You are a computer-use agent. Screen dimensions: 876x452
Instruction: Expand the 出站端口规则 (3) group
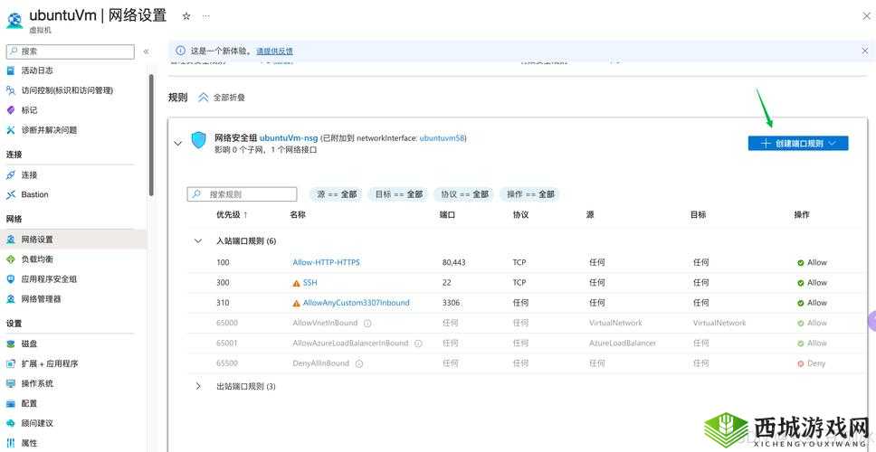click(198, 386)
